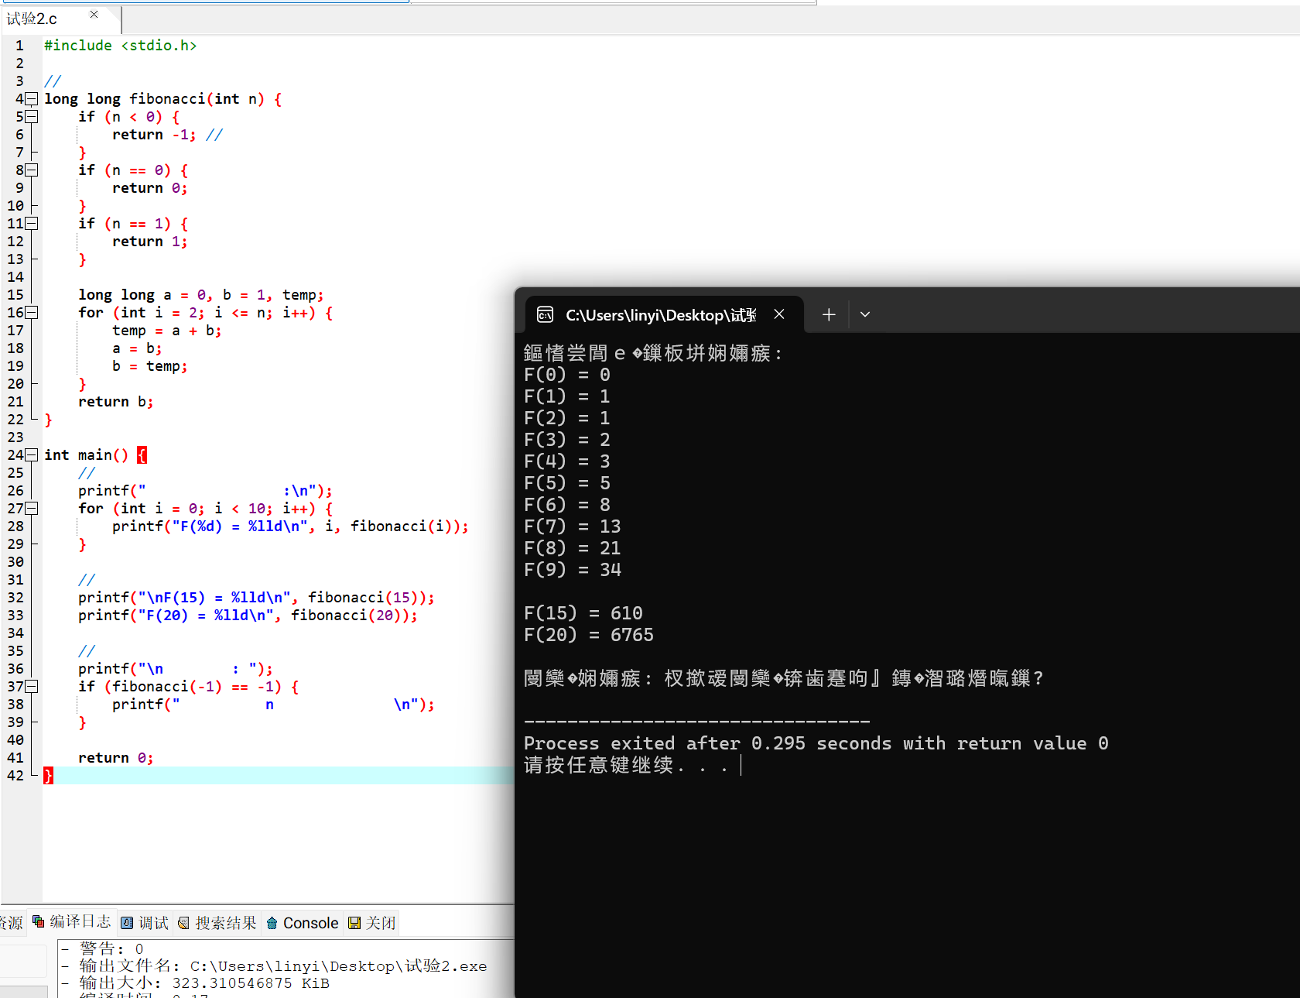Click the 'temp = a + b;' line
Screen dimensions: 1300x998
(167, 331)
